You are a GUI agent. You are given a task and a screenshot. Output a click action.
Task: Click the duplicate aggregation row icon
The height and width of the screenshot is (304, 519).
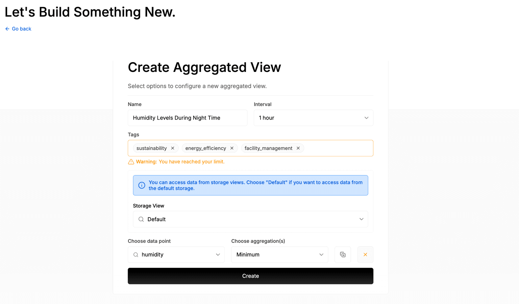pyautogui.click(x=343, y=255)
